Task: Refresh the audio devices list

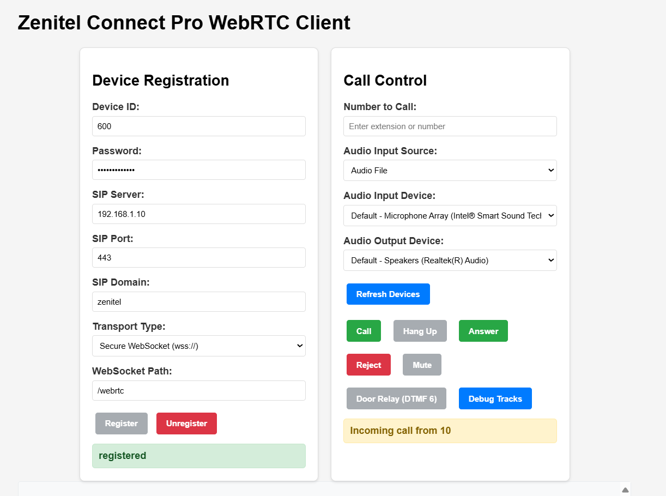Action: pos(388,294)
